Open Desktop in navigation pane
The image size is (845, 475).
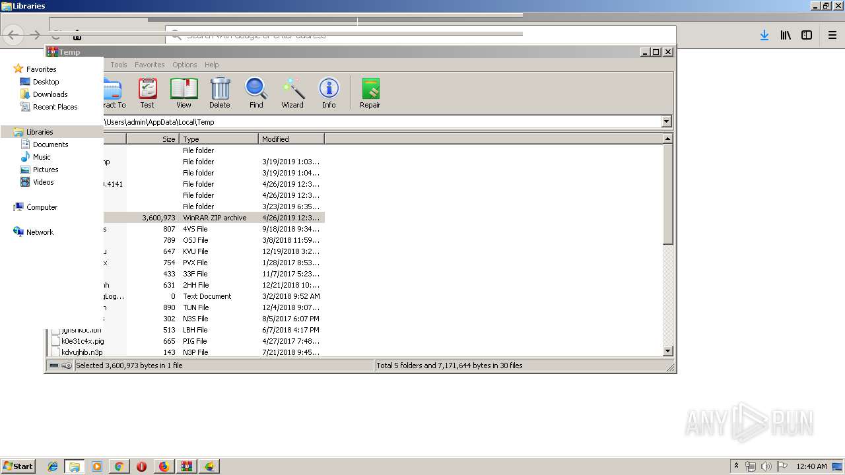click(x=46, y=82)
